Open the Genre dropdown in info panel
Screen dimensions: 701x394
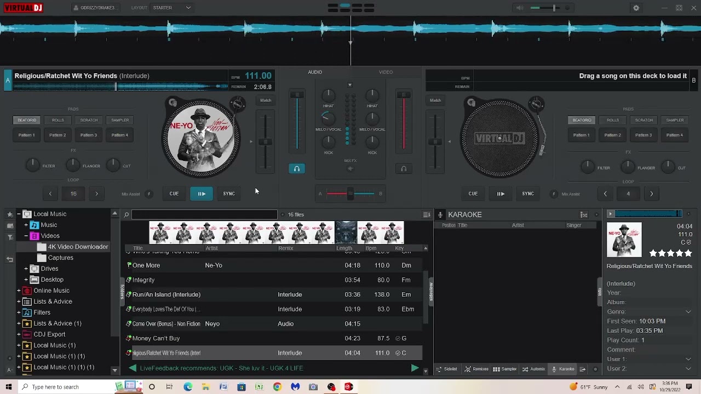688,312
